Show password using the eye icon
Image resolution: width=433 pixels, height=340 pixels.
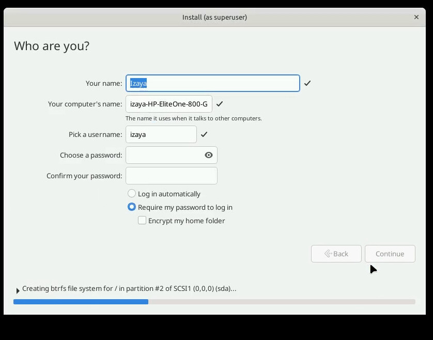209,155
